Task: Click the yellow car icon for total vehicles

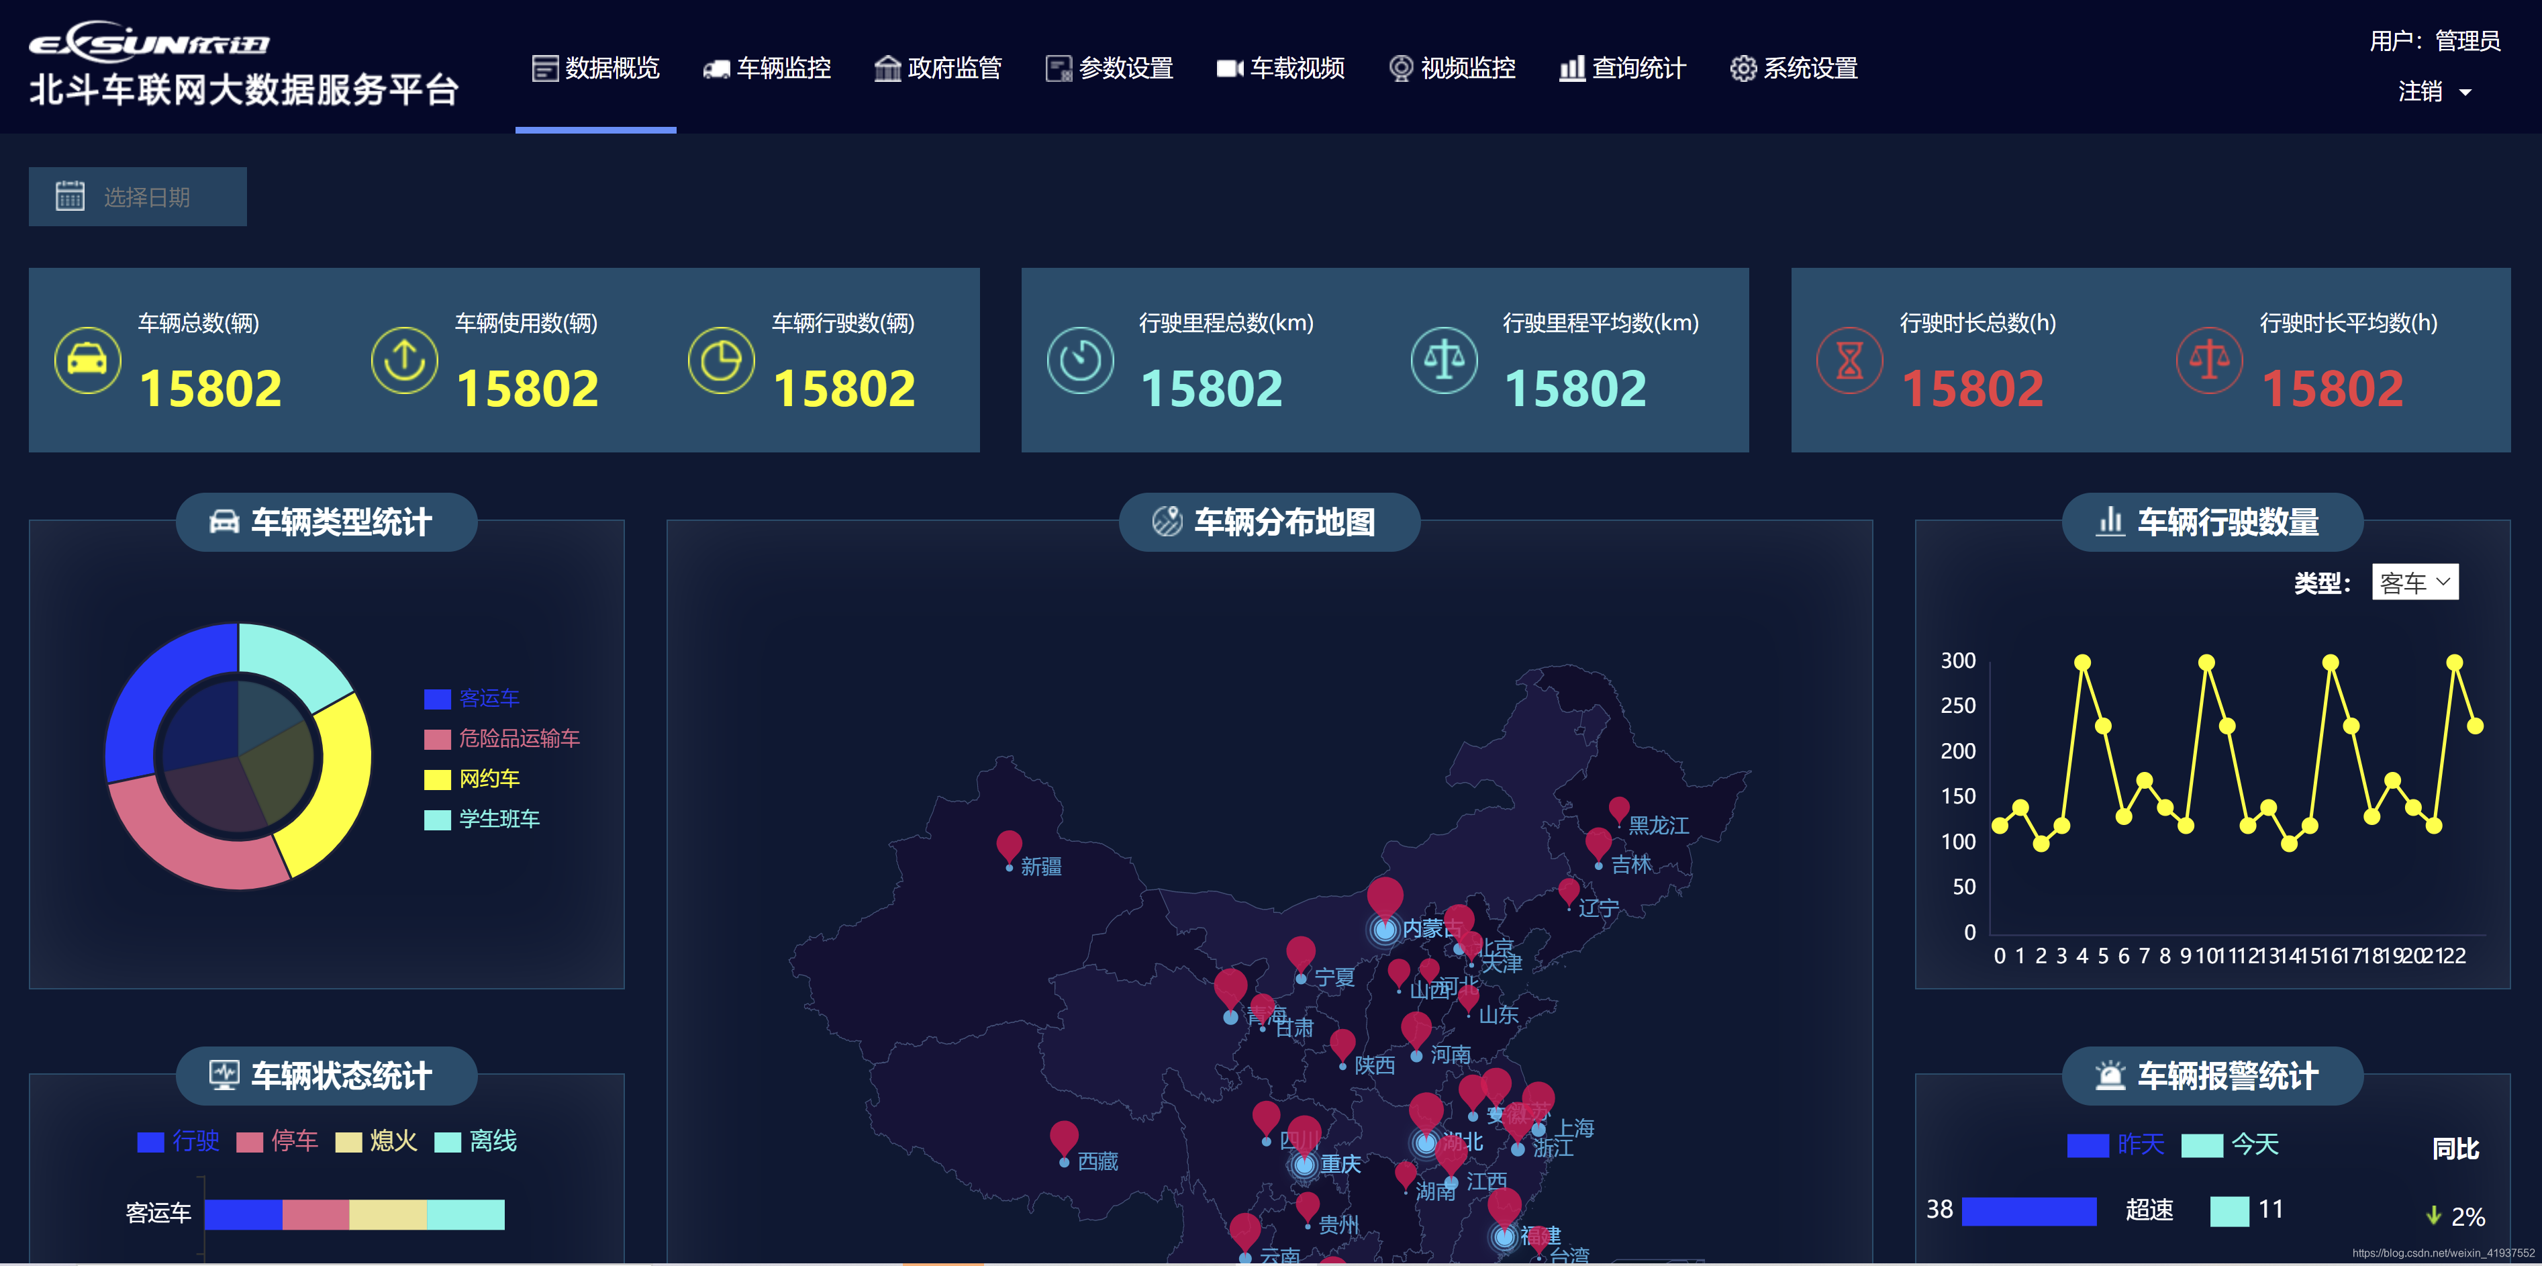Action: [x=87, y=360]
